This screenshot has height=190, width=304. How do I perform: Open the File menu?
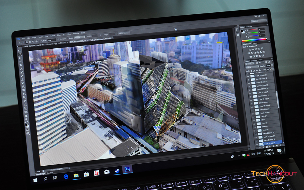23,38
